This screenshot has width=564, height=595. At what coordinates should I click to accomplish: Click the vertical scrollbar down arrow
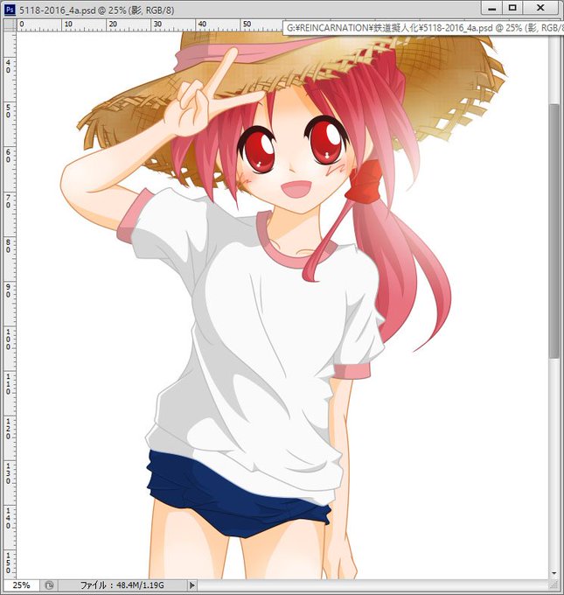[x=554, y=573]
